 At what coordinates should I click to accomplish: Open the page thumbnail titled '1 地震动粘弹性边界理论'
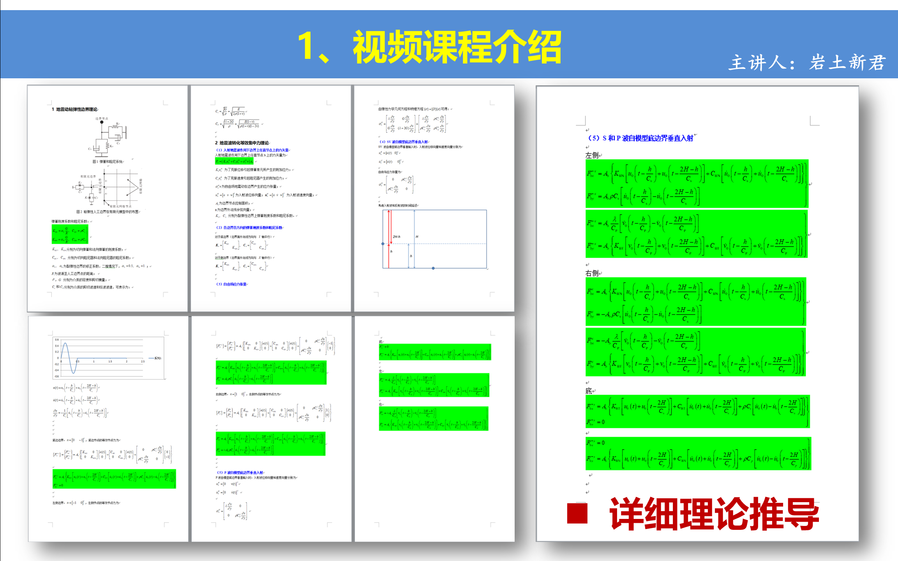click(x=108, y=199)
